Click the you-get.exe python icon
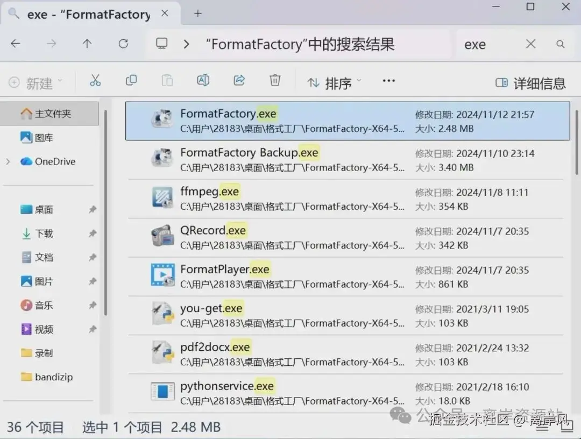The height and width of the screenshot is (439, 581). point(162,314)
